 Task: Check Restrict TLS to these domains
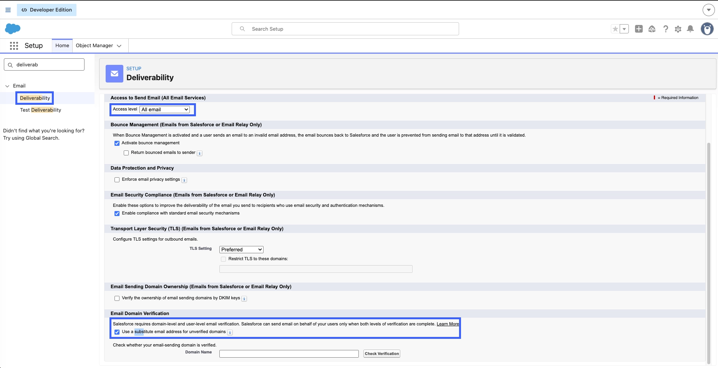tap(224, 259)
